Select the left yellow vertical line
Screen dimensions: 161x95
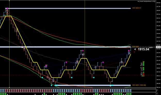pos(9,44)
